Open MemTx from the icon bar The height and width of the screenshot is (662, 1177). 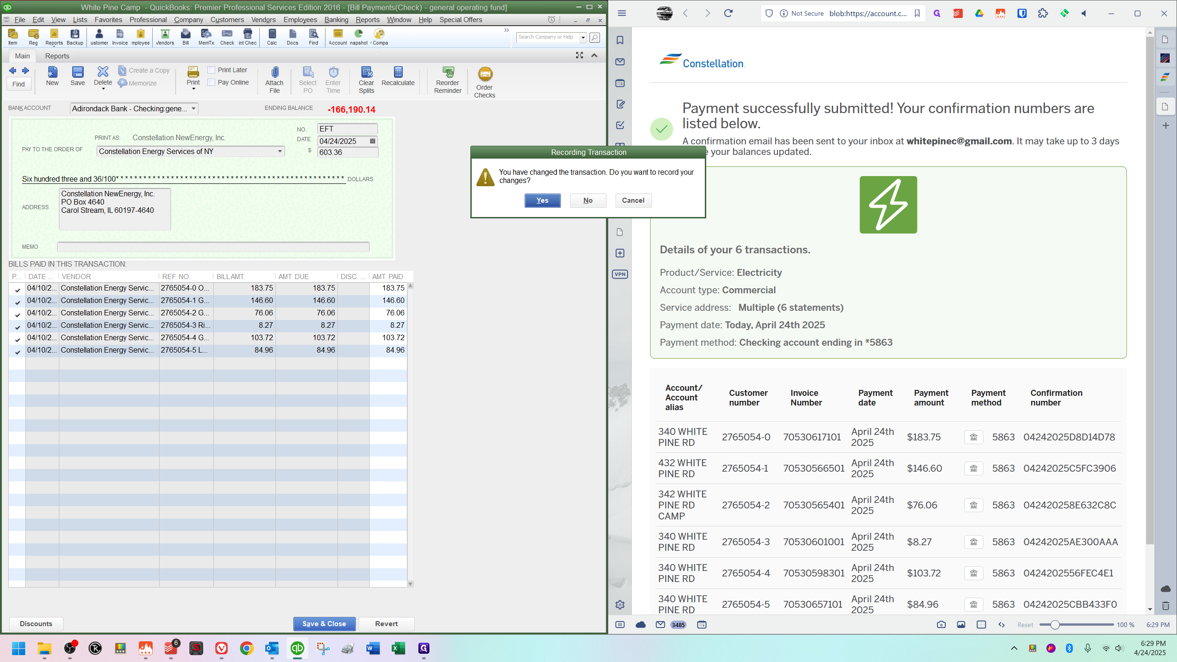(x=206, y=34)
